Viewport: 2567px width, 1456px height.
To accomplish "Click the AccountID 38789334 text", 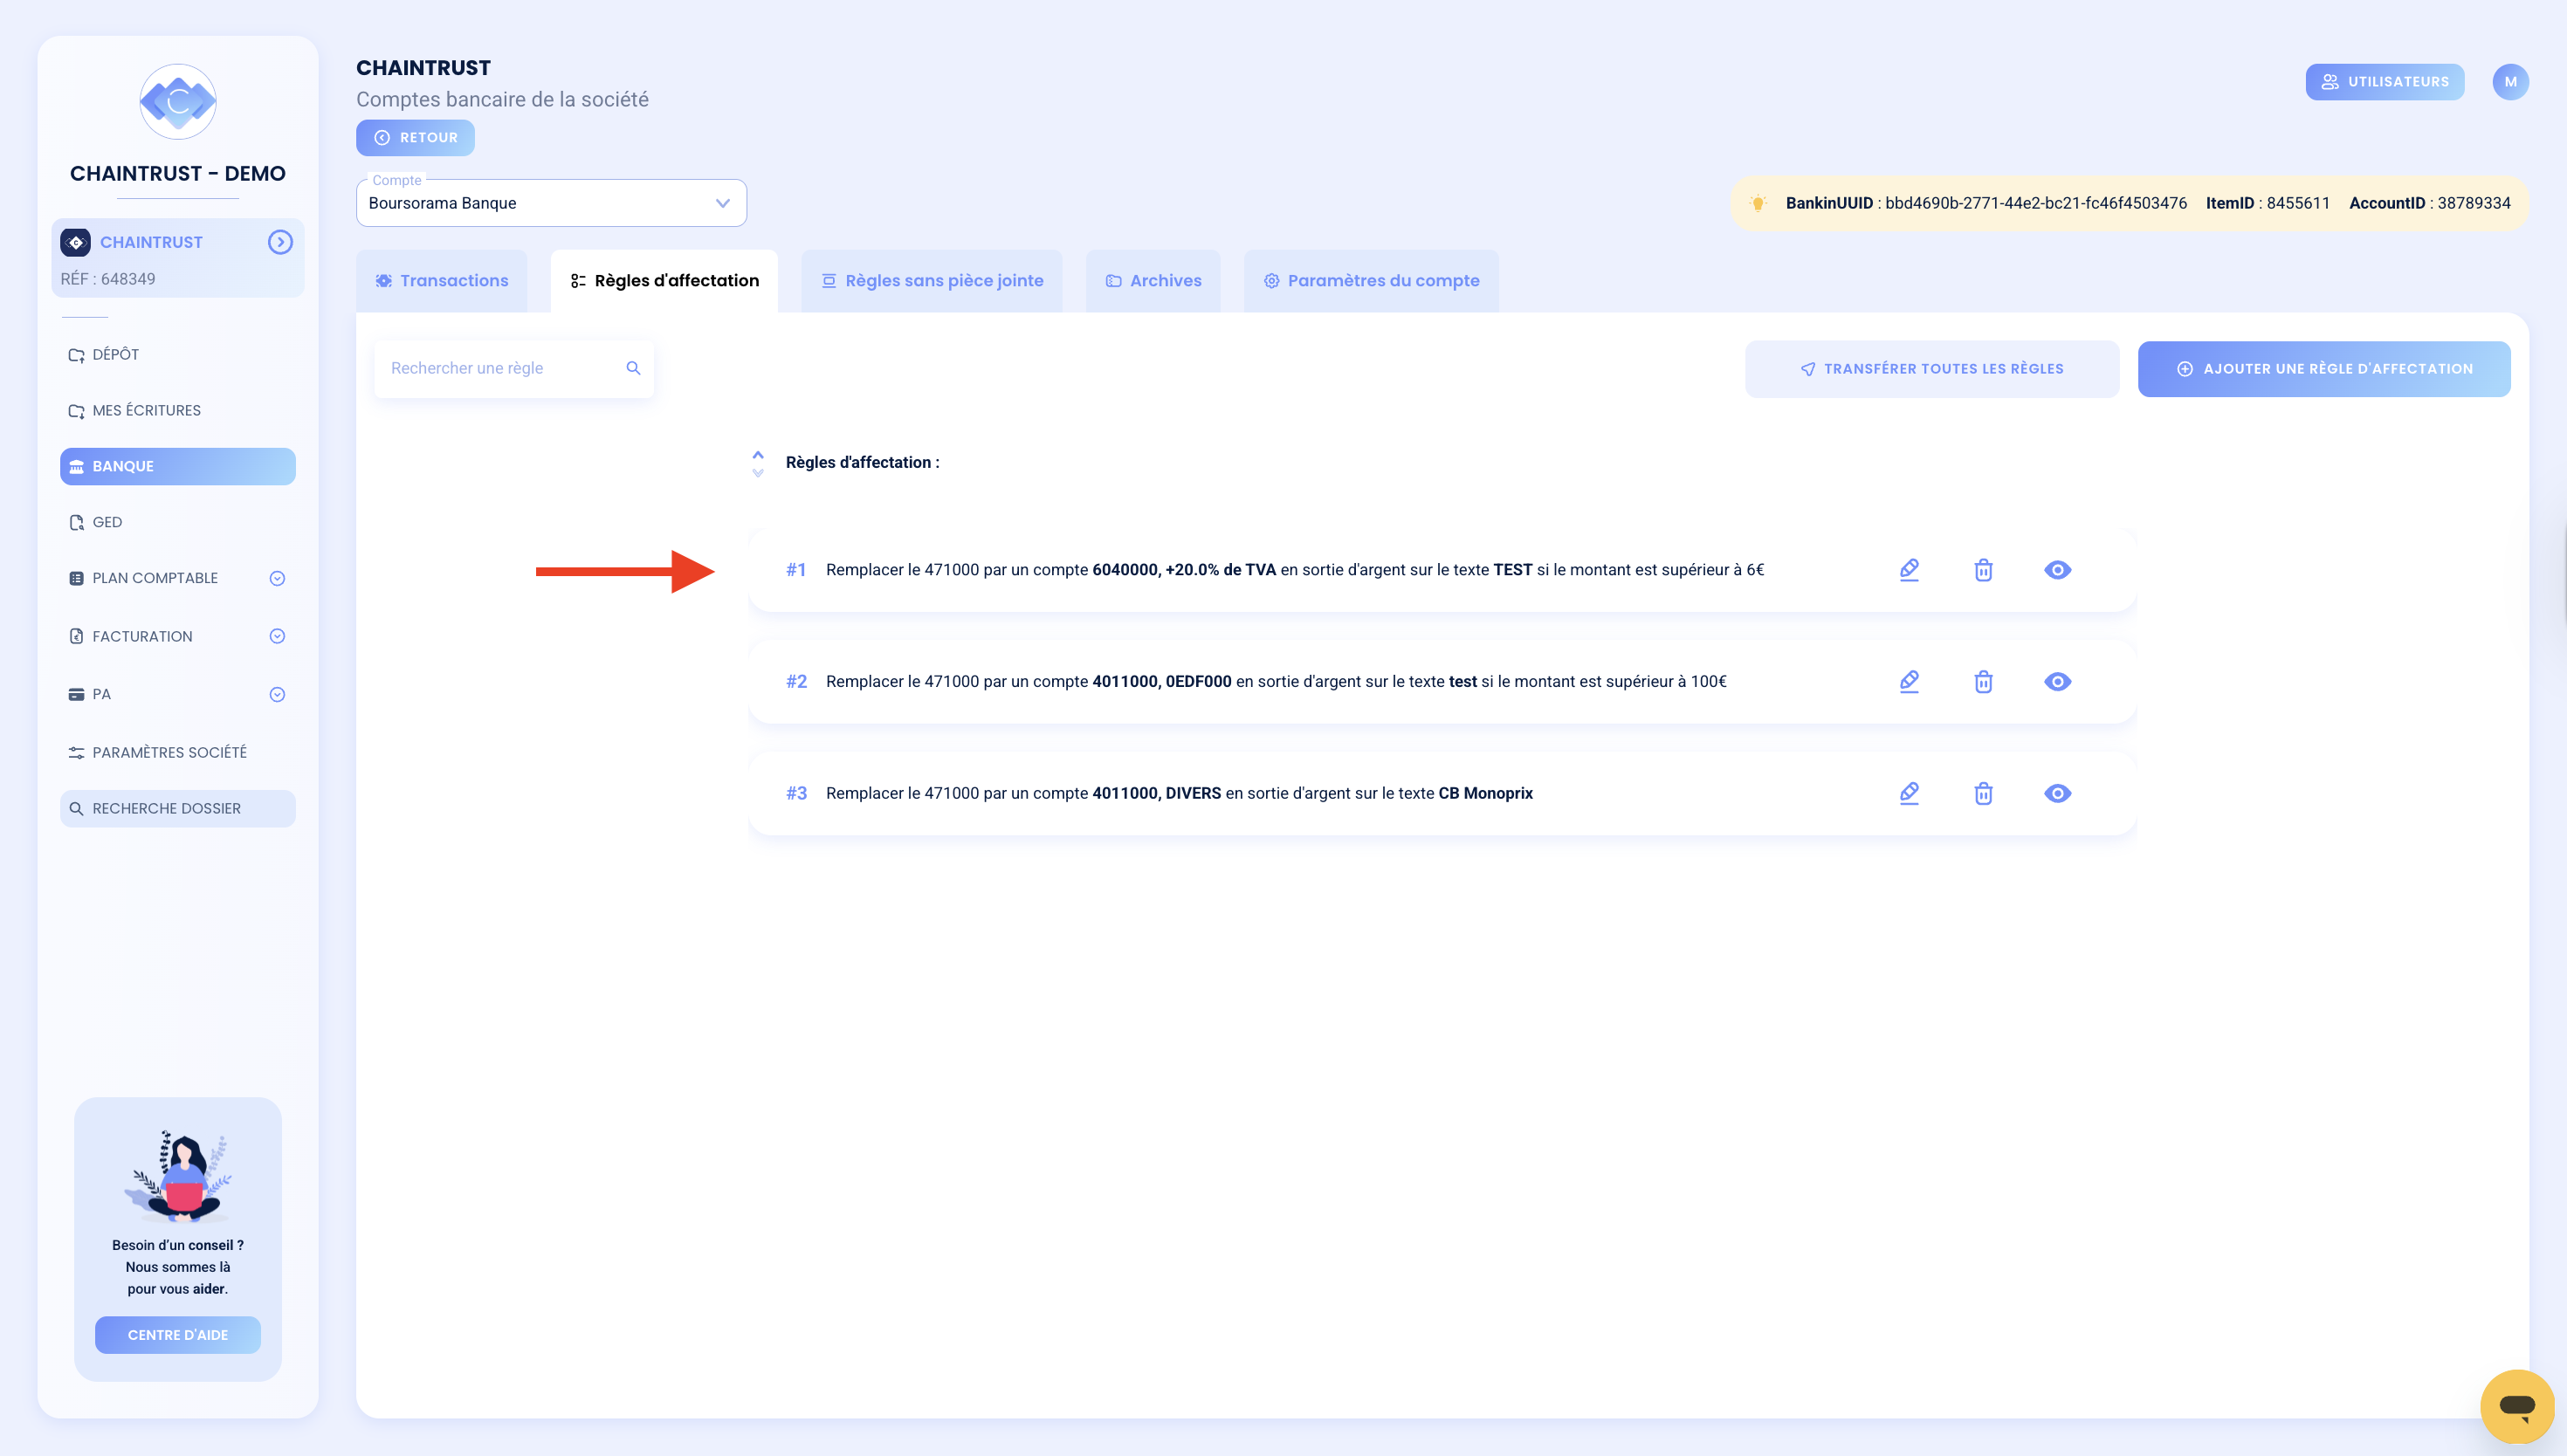I will [x=2429, y=203].
